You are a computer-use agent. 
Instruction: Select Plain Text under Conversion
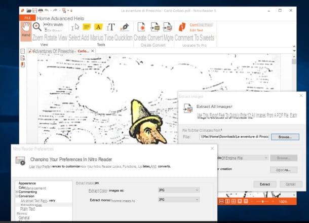27,209
